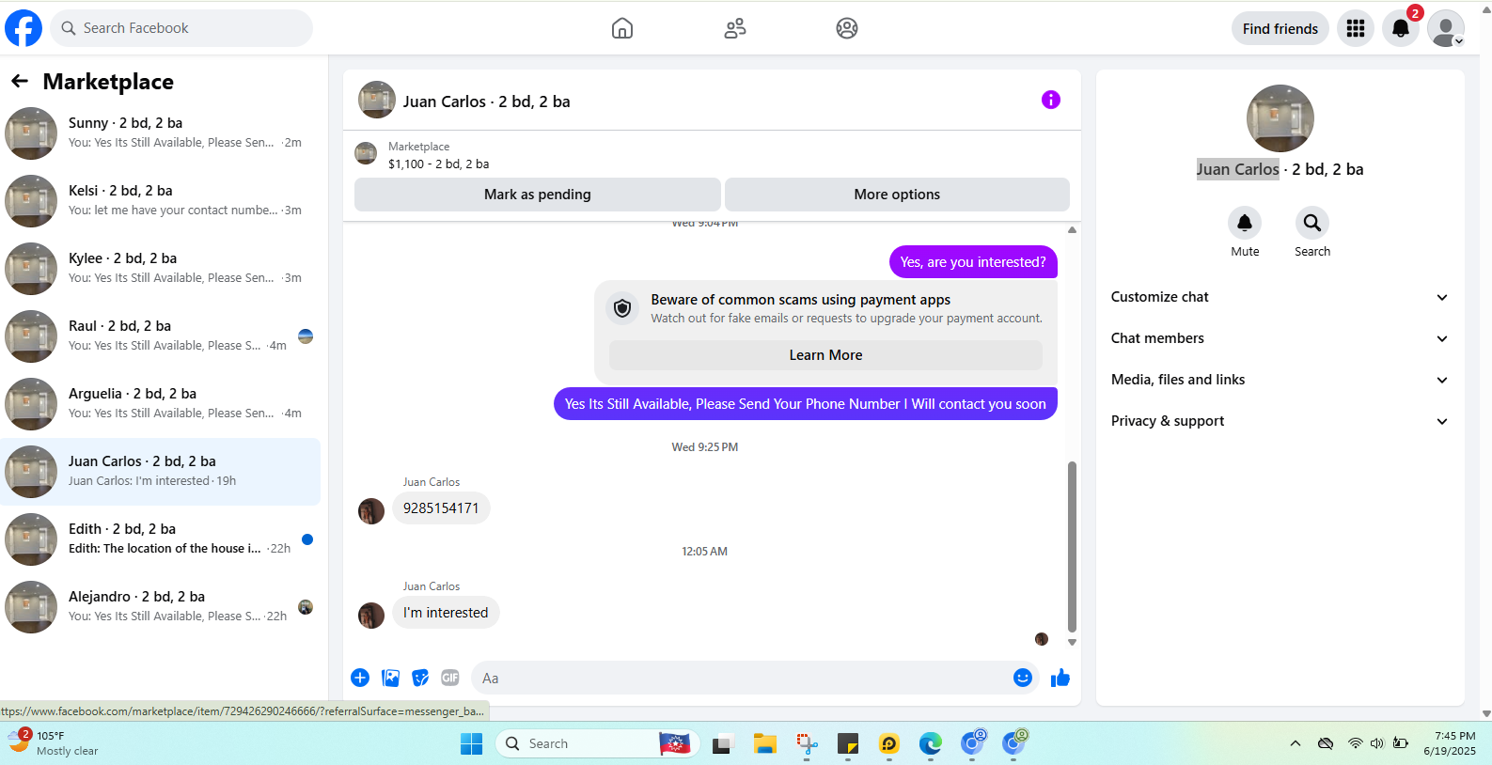Click the "Juan Carlos · 2 bd, 2 ba" chat header title

(486, 101)
